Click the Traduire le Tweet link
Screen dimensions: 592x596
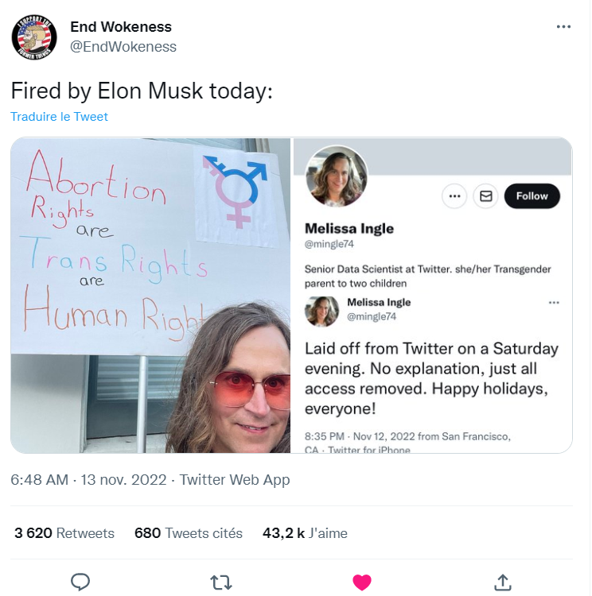tap(59, 116)
